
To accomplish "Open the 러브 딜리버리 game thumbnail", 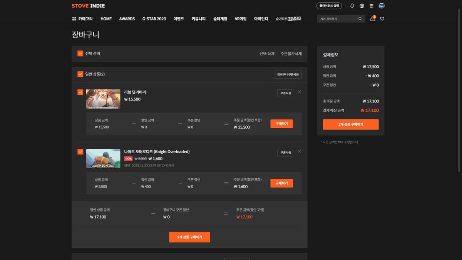I will 103,99.
